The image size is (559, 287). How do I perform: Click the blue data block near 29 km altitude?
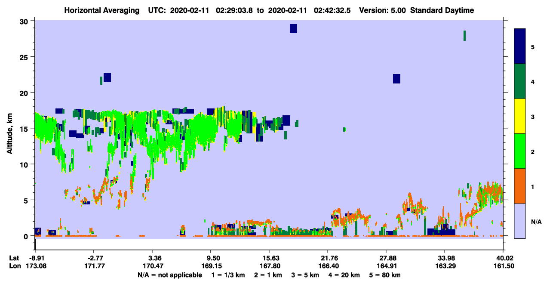coord(293,28)
